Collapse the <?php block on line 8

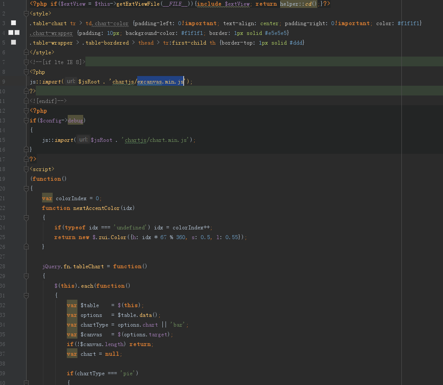27,72
